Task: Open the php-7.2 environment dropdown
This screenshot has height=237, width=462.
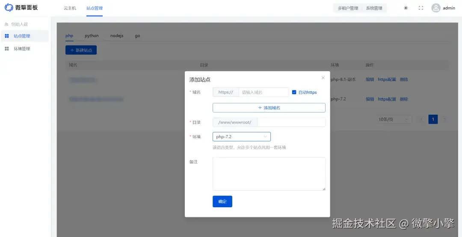Action: coord(242,136)
